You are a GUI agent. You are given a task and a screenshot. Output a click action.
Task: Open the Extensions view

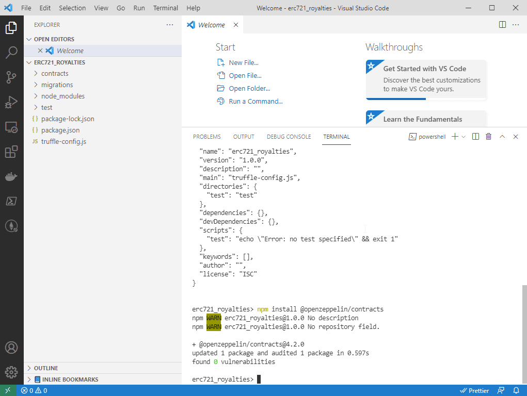[x=11, y=152]
